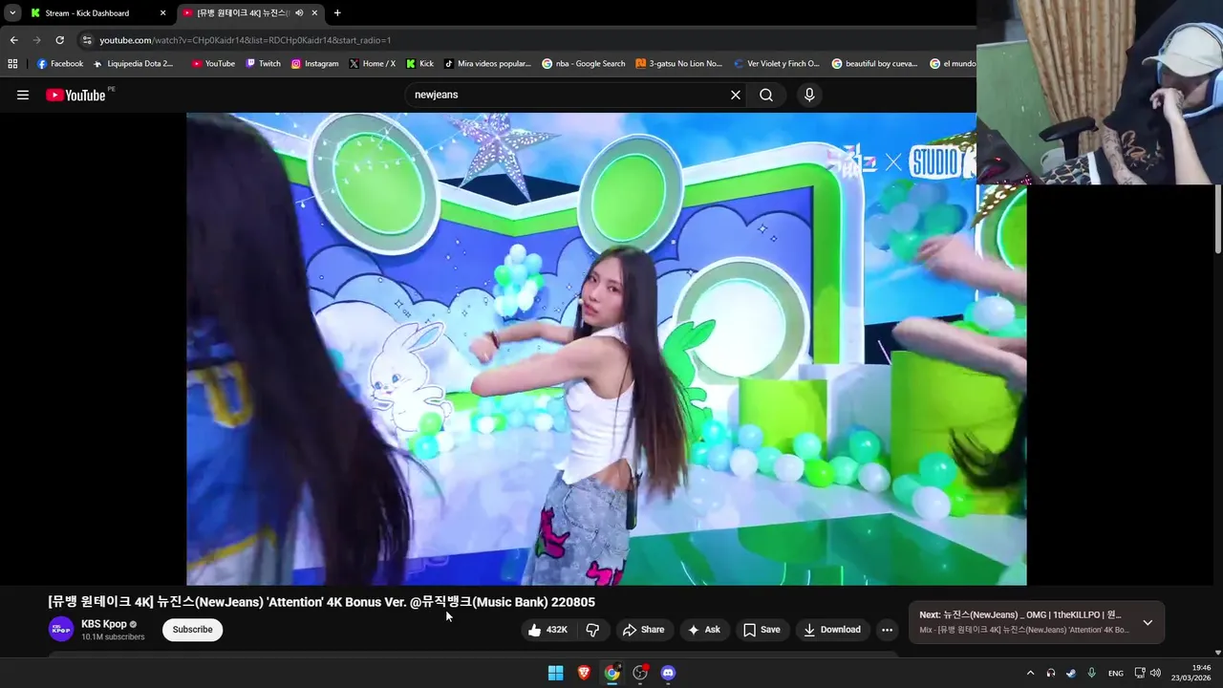Expand the Next mix playlist chevron
The height and width of the screenshot is (688, 1223).
[1148, 622]
